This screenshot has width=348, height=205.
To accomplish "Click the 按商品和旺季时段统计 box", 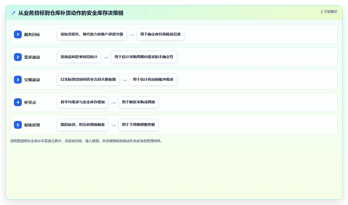I will pos(79,57).
